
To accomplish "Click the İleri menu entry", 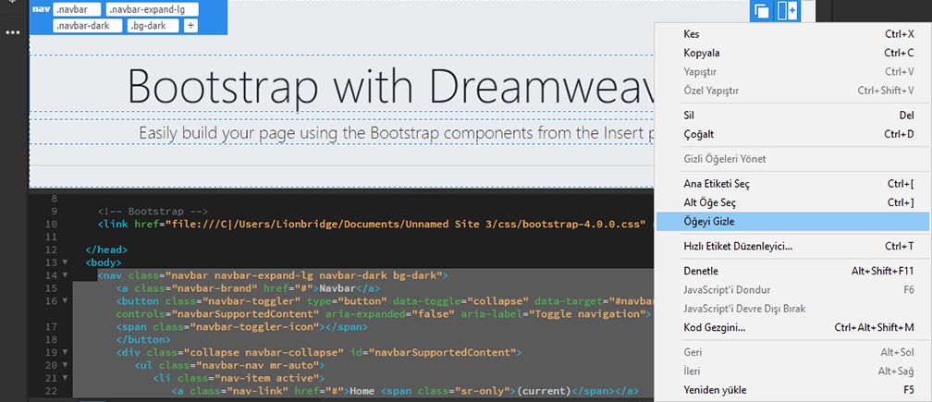I will (x=791, y=372).
